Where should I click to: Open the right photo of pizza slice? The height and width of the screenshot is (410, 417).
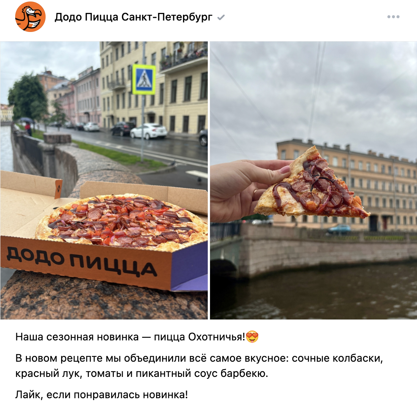click(x=314, y=180)
